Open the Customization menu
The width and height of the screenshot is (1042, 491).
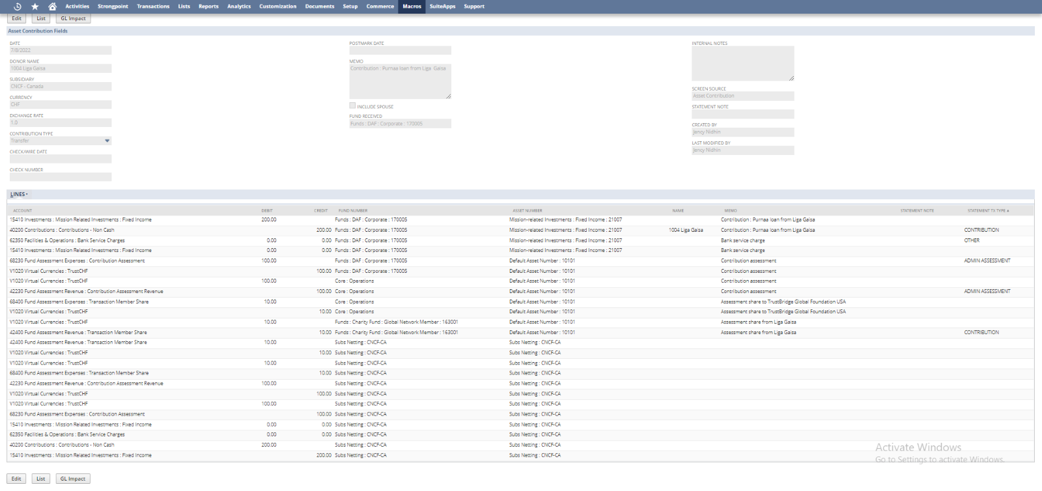277,7
